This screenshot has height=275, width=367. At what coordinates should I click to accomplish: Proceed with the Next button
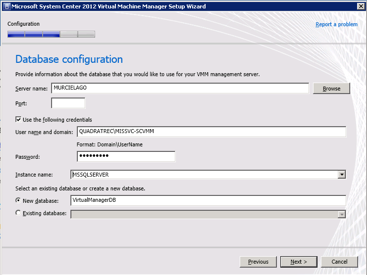point(299,262)
